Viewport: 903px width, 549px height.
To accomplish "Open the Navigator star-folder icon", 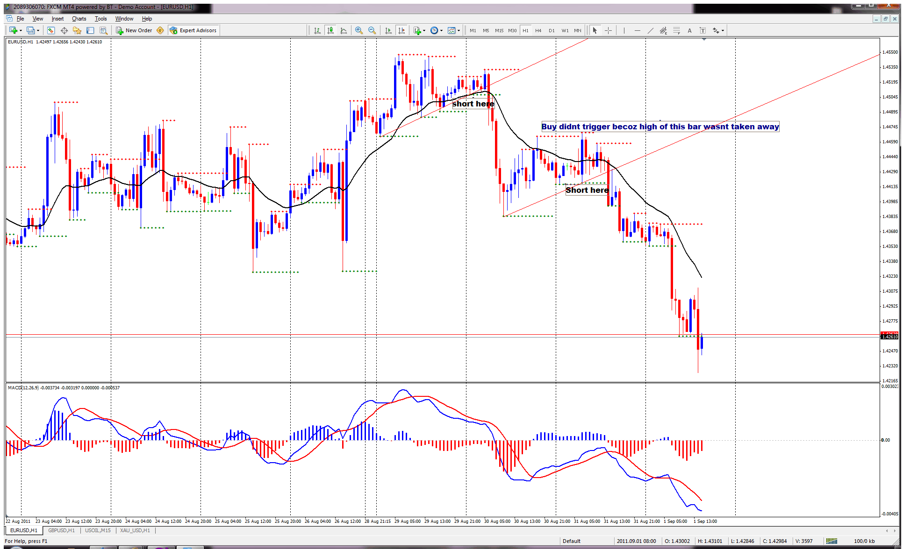I will click(77, 30).
